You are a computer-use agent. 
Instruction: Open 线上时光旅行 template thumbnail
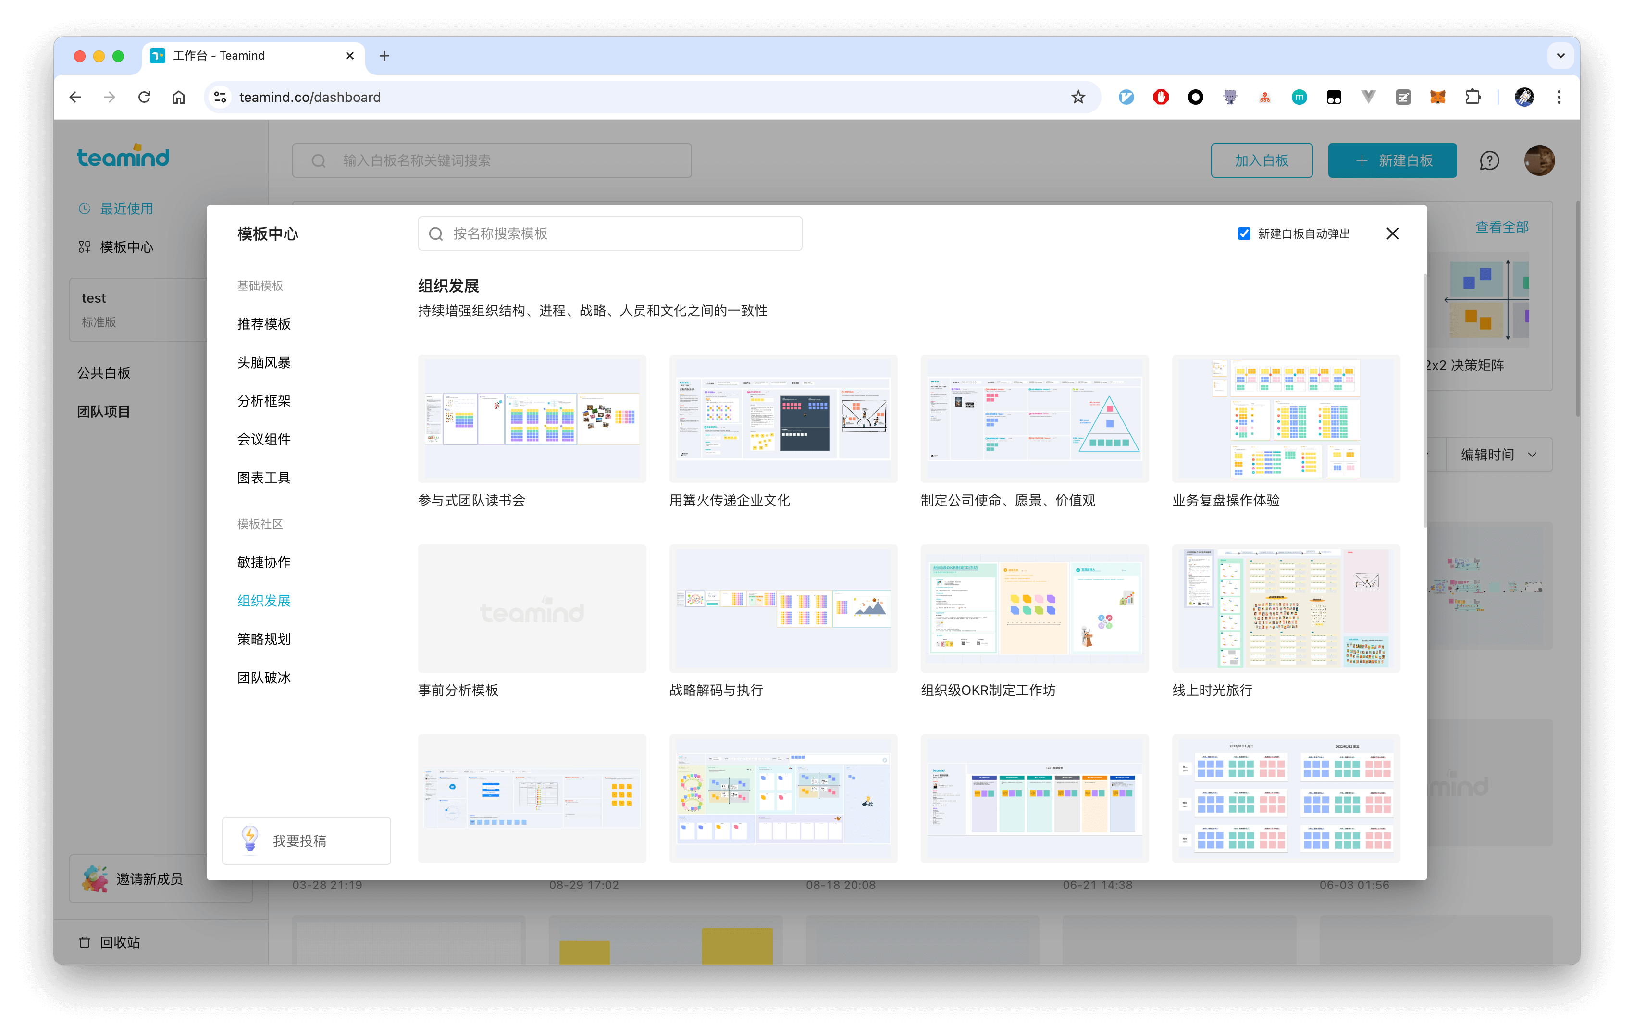click(x=1286, y=608)
